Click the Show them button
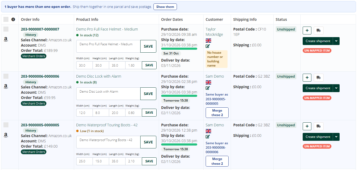The width and height of the screenshot is (357, 170). (x=165, y=7)
